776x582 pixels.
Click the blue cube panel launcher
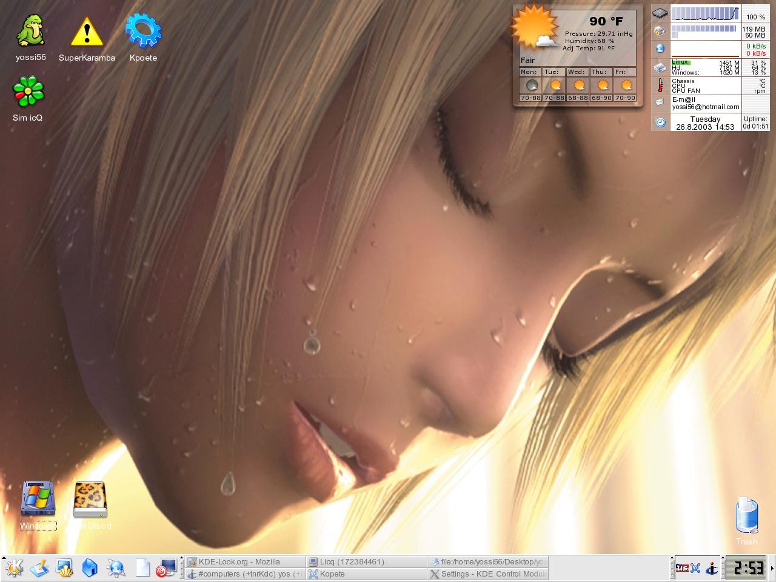[90, 568]
